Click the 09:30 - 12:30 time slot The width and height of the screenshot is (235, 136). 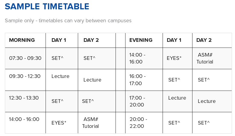tap(25, 76)
